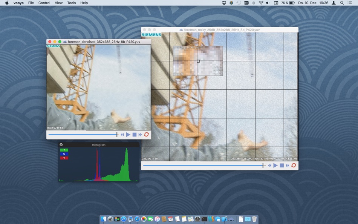
Task: Click the 352x288@25.00Hz info text in noisy window
Action: (x=242, y=159)
